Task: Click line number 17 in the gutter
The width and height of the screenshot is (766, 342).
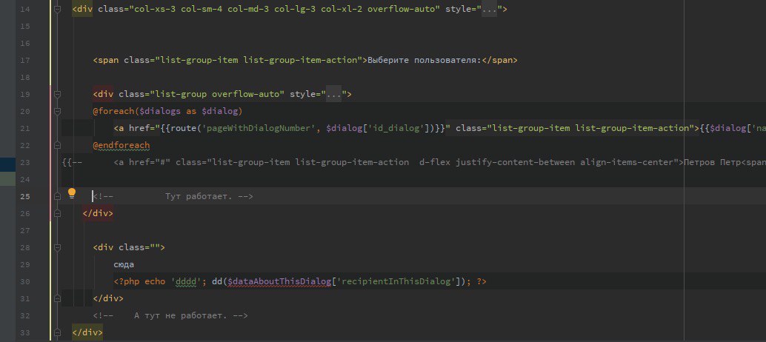Action: 25,61
